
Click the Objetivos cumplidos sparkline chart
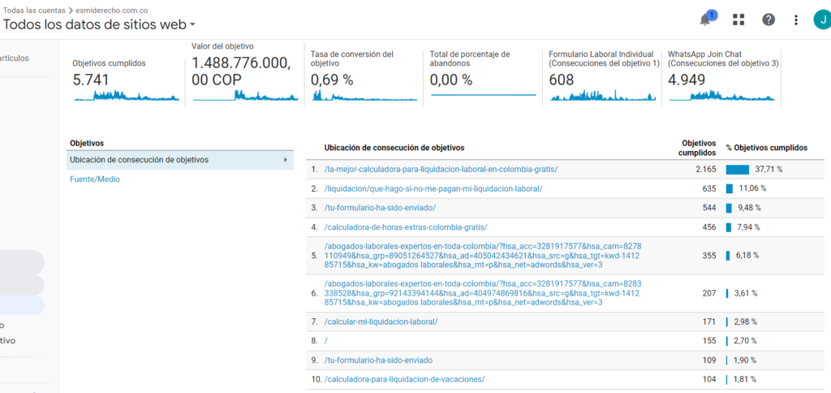click(x=127, y=96)
